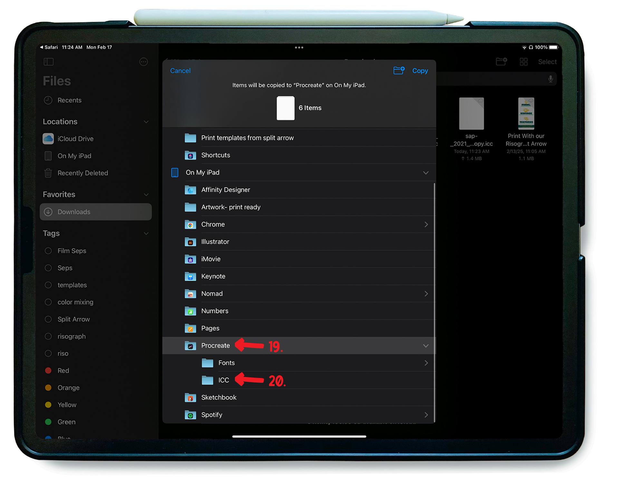Choose the Spotify folder icon
The image size is (617, 483).
click(190, 415)
